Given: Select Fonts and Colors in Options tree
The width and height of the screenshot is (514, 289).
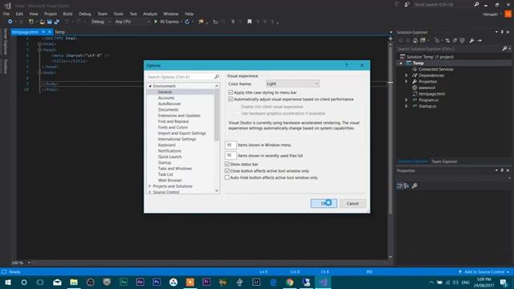Looking at the screenshot, I should click(x=173, y=127).
